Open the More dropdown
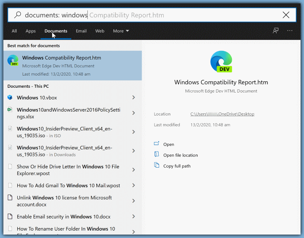304x238 pixels. [x=121, y=31]
